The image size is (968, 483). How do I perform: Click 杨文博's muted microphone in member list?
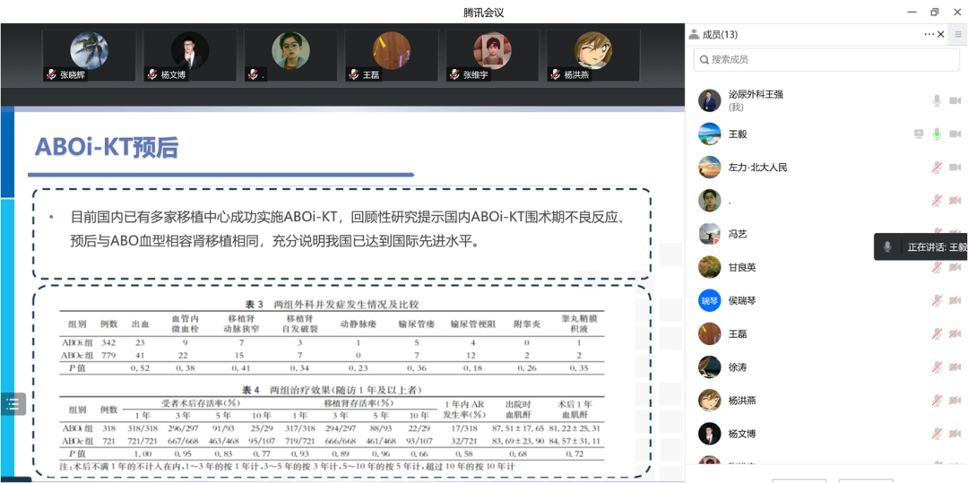click(x=937, y=434)
